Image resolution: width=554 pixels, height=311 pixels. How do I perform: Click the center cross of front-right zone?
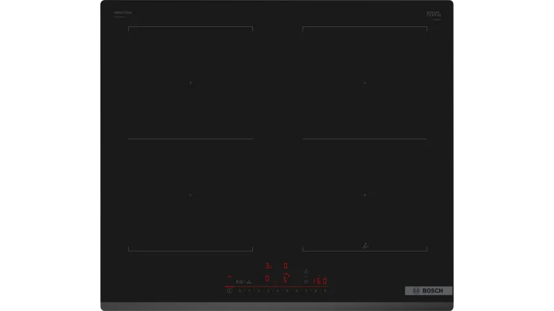(x=364, y=195)
